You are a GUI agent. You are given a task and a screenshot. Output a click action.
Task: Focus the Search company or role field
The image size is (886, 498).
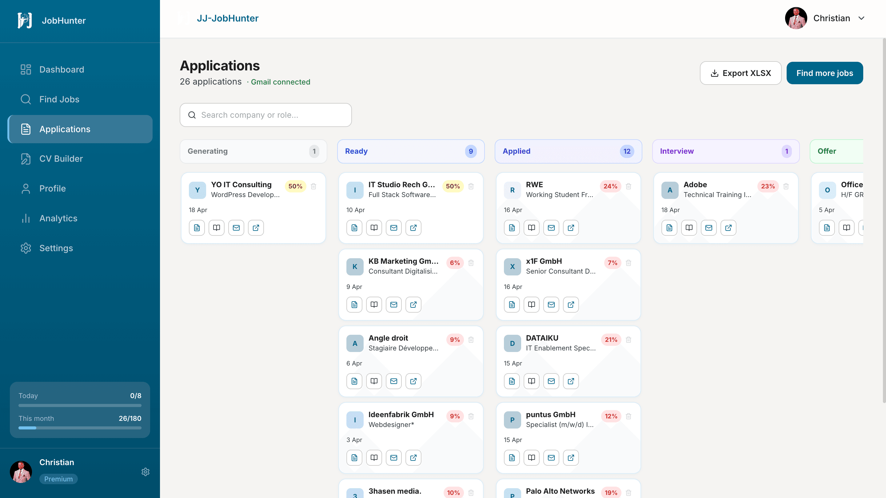pyautogui.click(x=265, y=115)
